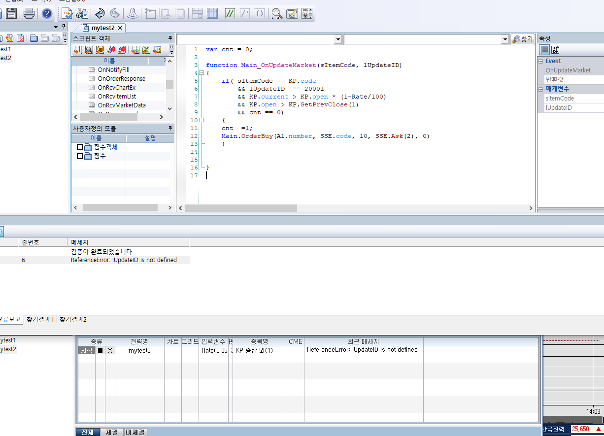Image resolution: width=604 pixels, height=436 pixels.
Task: Open the right dropdown beside the 찾기 button
Action: point(505,39)
